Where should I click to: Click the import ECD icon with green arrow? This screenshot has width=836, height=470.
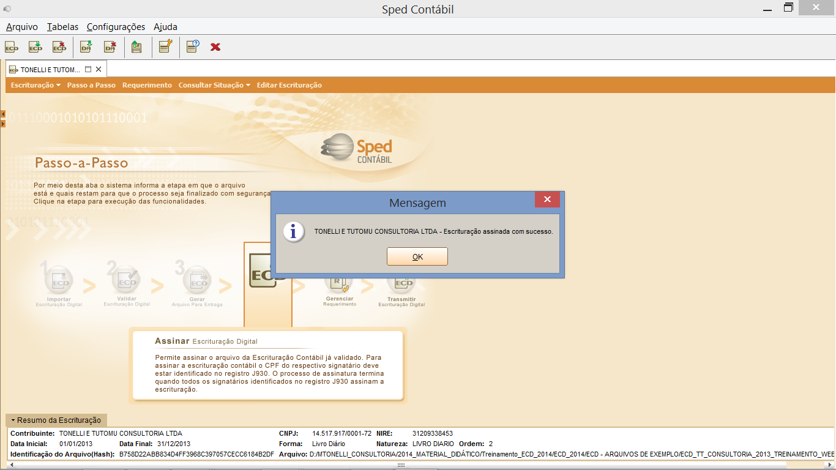tap(35, 47)
